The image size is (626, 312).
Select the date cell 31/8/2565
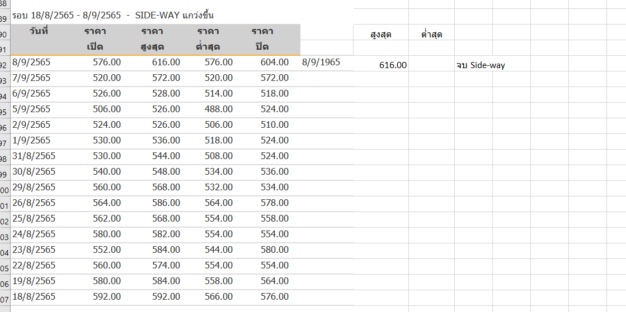34,156
